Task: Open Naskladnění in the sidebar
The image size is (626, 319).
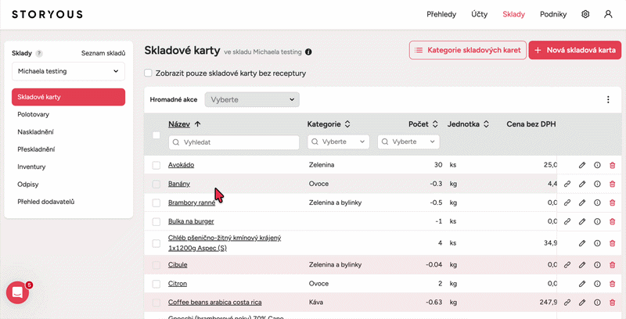Action: click(36, 132)
